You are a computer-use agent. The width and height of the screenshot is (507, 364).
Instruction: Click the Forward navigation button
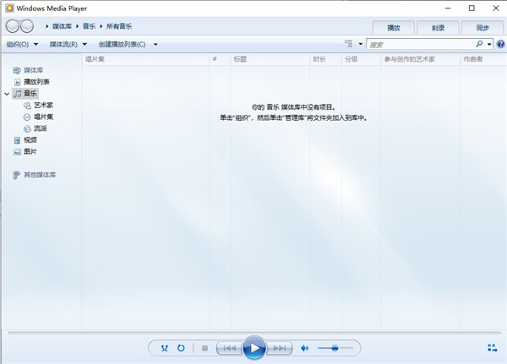pos(26,26)
